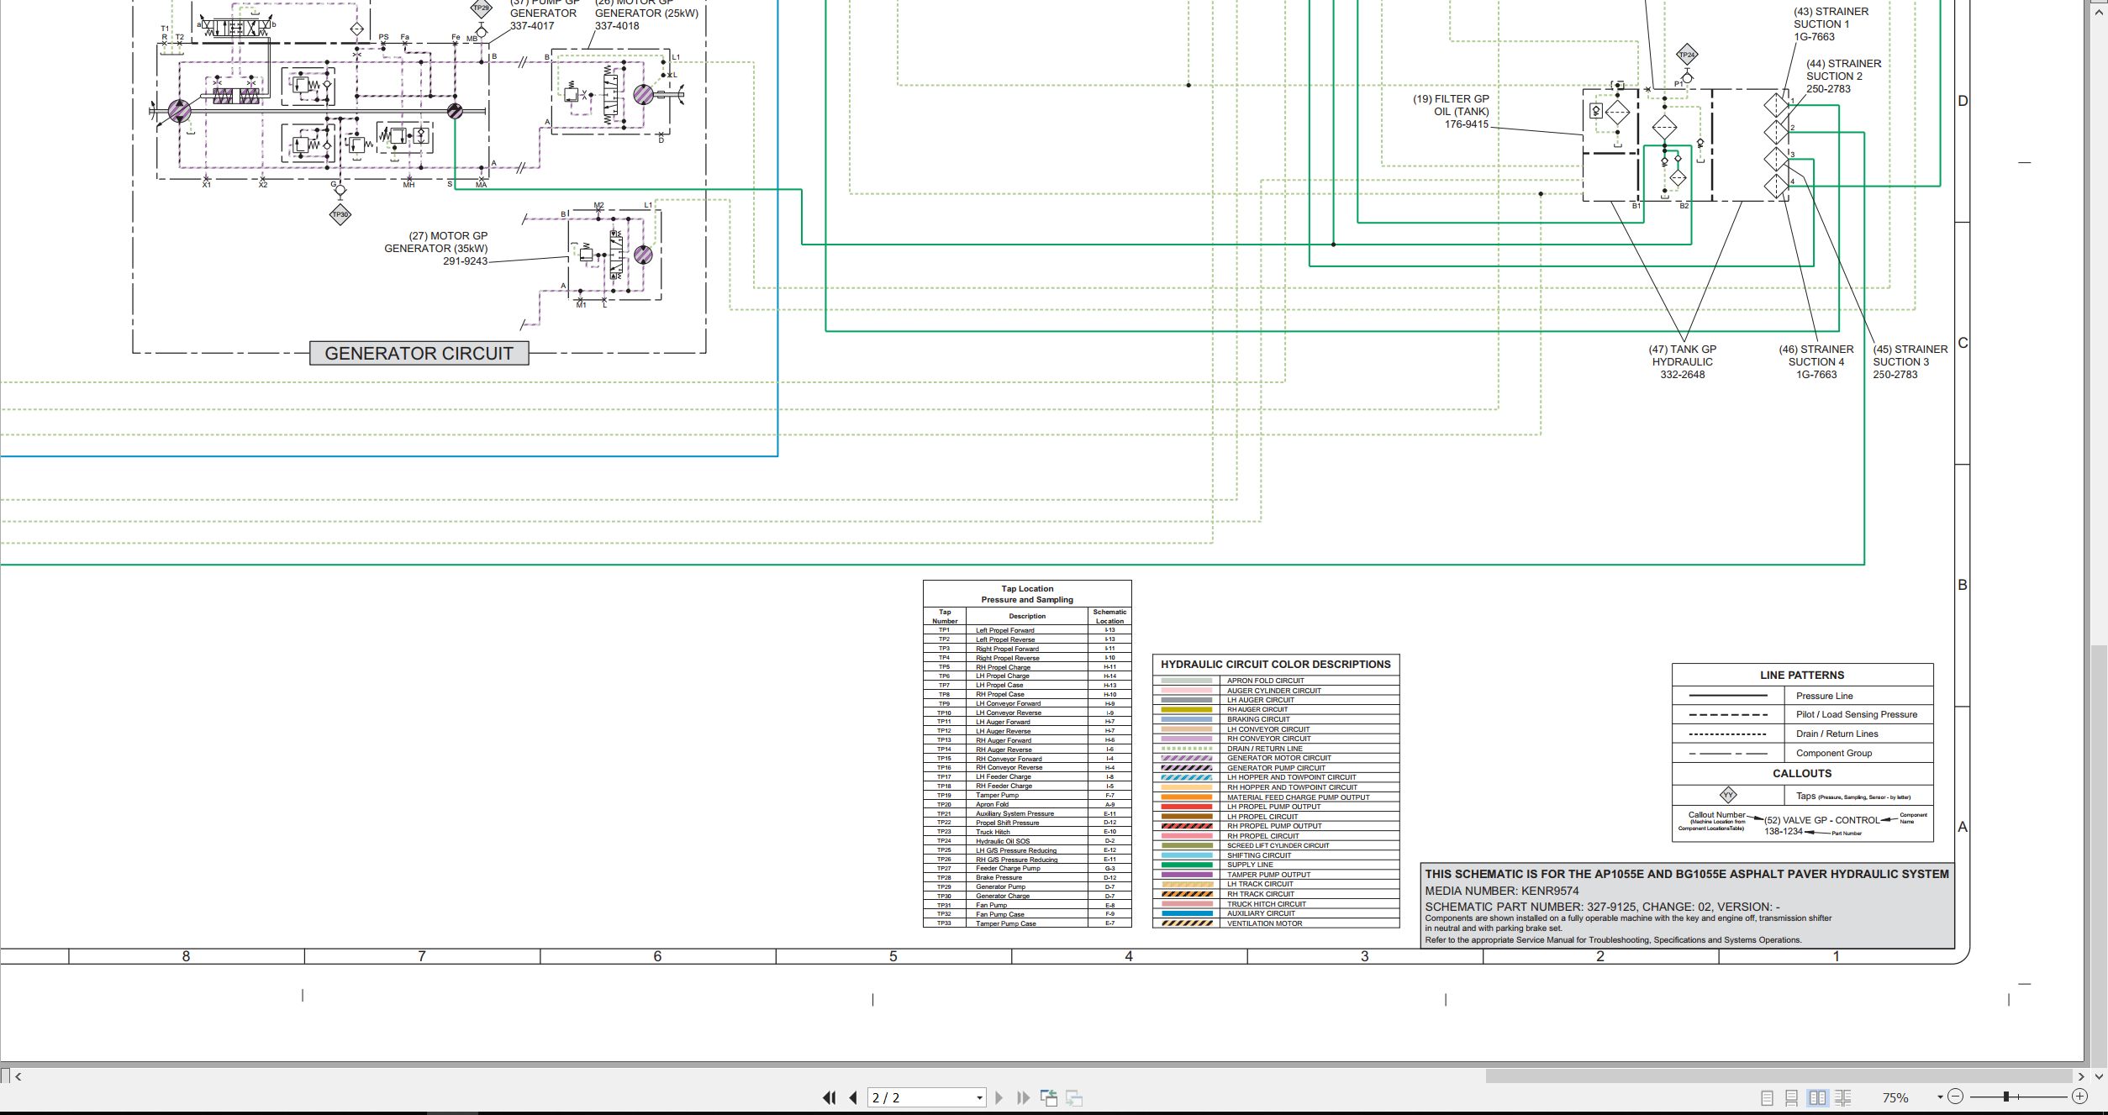Screen dimensions: 2108x1115
Task: Click the CALLOUTS legend heading
Action: tap(1802, 773)
